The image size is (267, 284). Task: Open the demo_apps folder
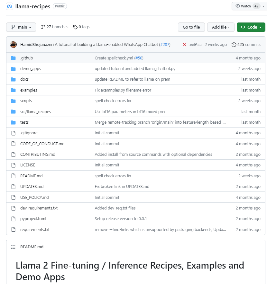tap(31, 69)
